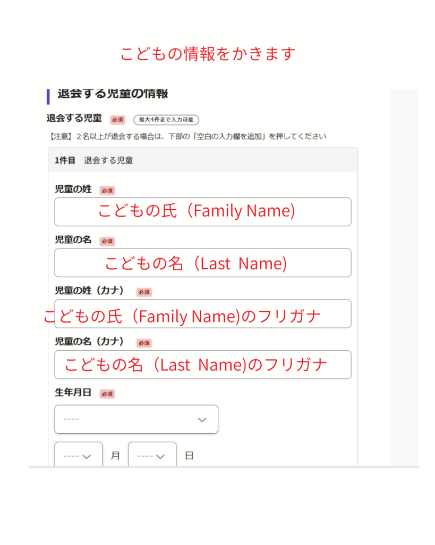435x545 pixels.
Task: Focus the 児童の姓（カナ） text field
Action: coord(202,313)
